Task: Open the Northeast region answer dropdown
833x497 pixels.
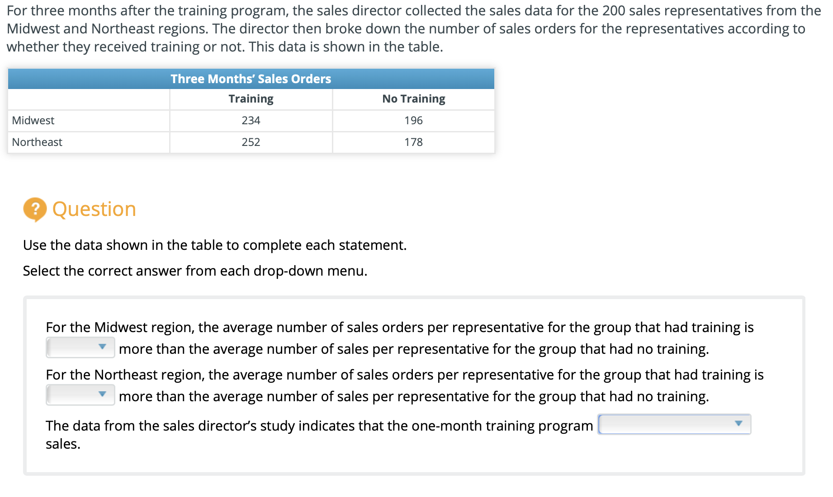Action: click(x=80, y=395)
